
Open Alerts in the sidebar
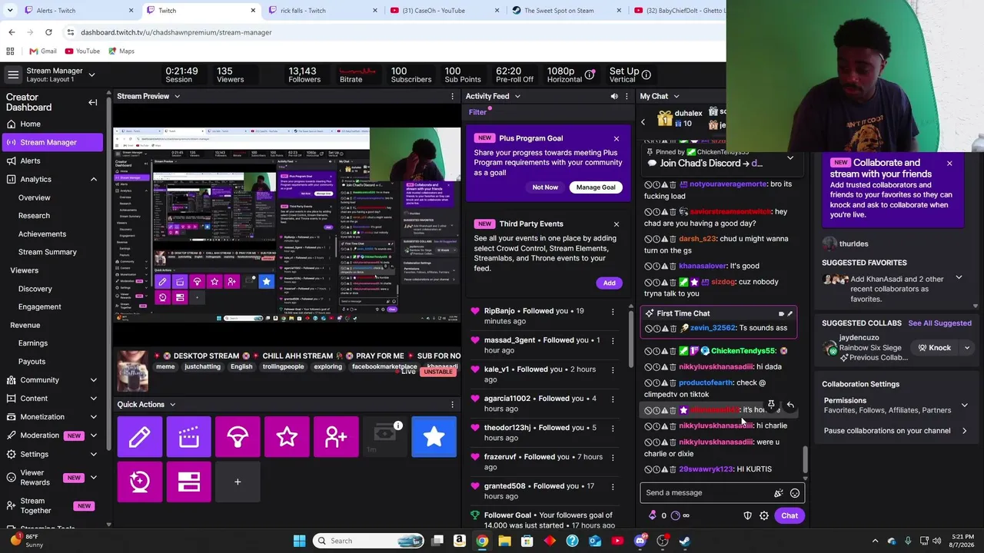52,161
